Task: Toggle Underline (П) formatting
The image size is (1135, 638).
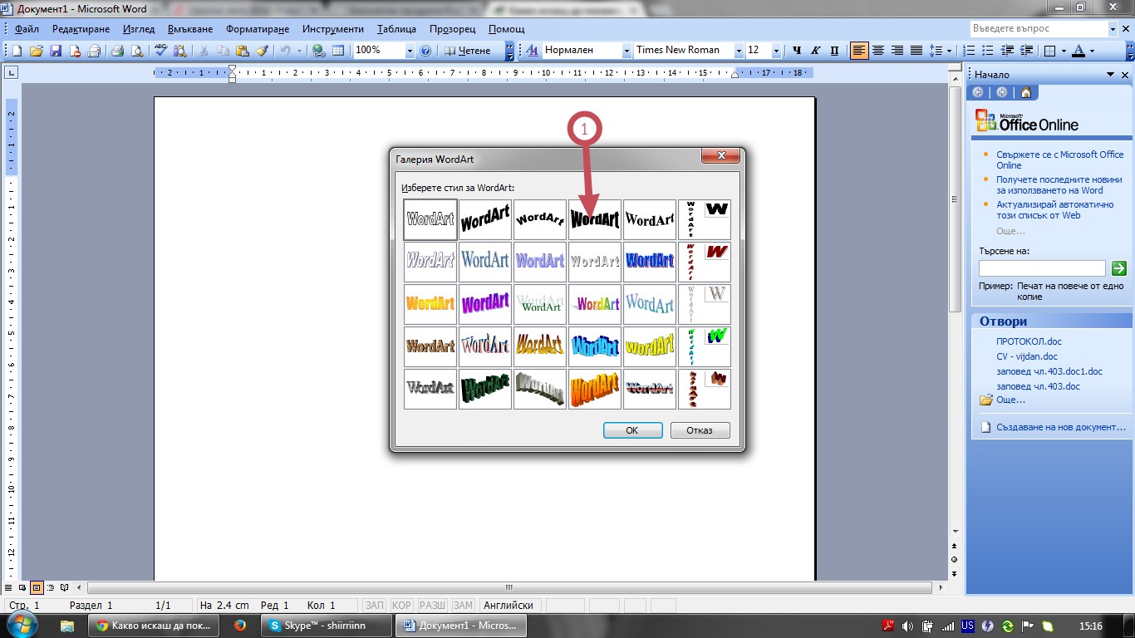Action: (835, 51)
